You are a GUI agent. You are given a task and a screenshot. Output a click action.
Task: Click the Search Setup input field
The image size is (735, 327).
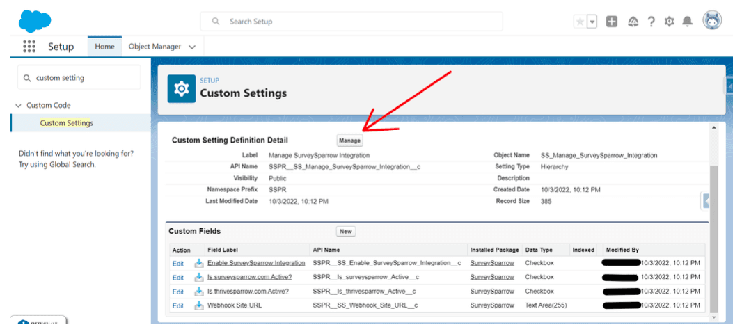(x=351, y=22)
